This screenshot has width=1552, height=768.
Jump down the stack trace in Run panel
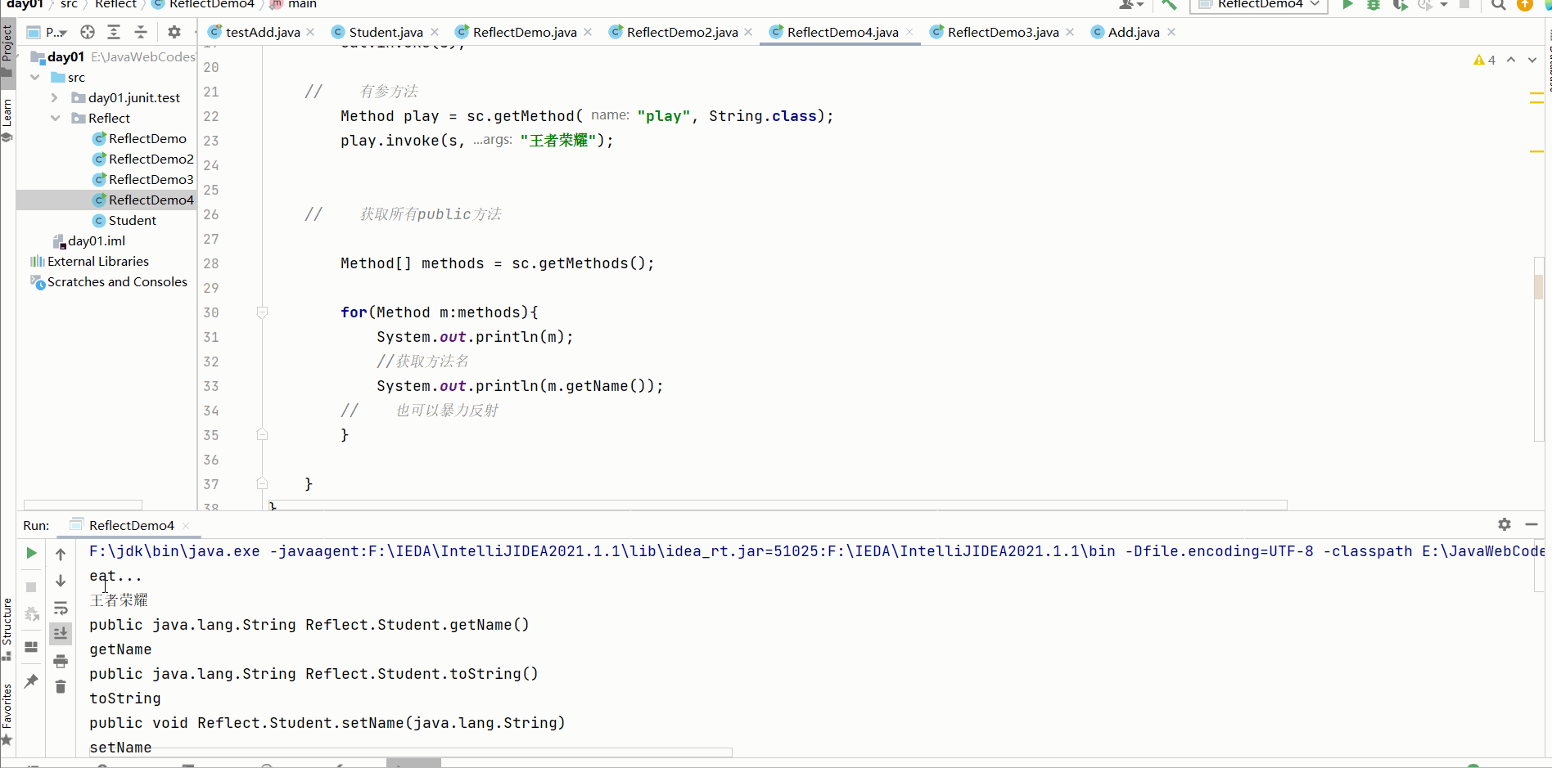(x=61, y=581)
